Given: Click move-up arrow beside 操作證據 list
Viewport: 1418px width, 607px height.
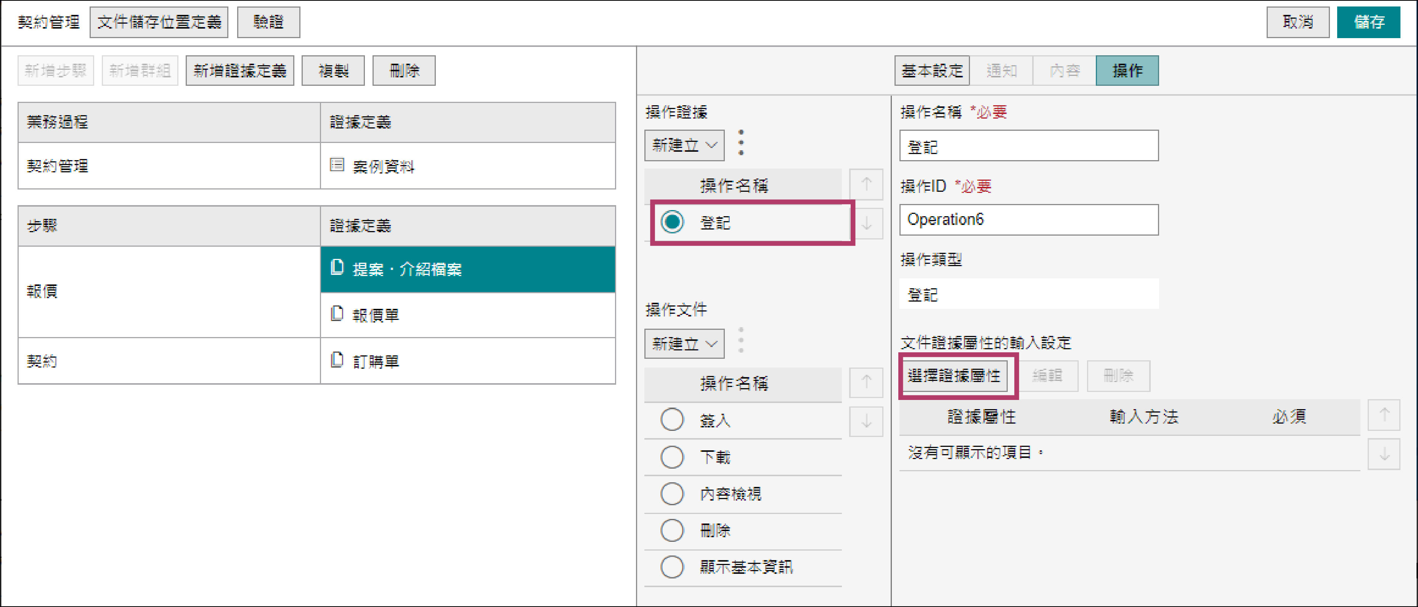Looking at the screenshot, I should tap(866, 185).
